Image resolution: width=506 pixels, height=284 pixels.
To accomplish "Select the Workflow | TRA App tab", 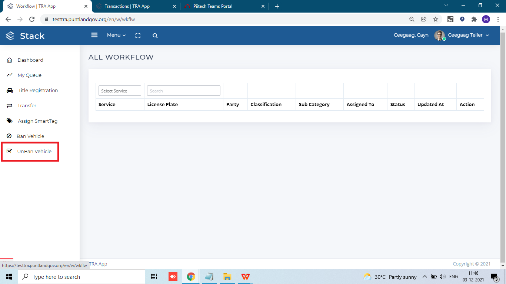I will point(47,6).
